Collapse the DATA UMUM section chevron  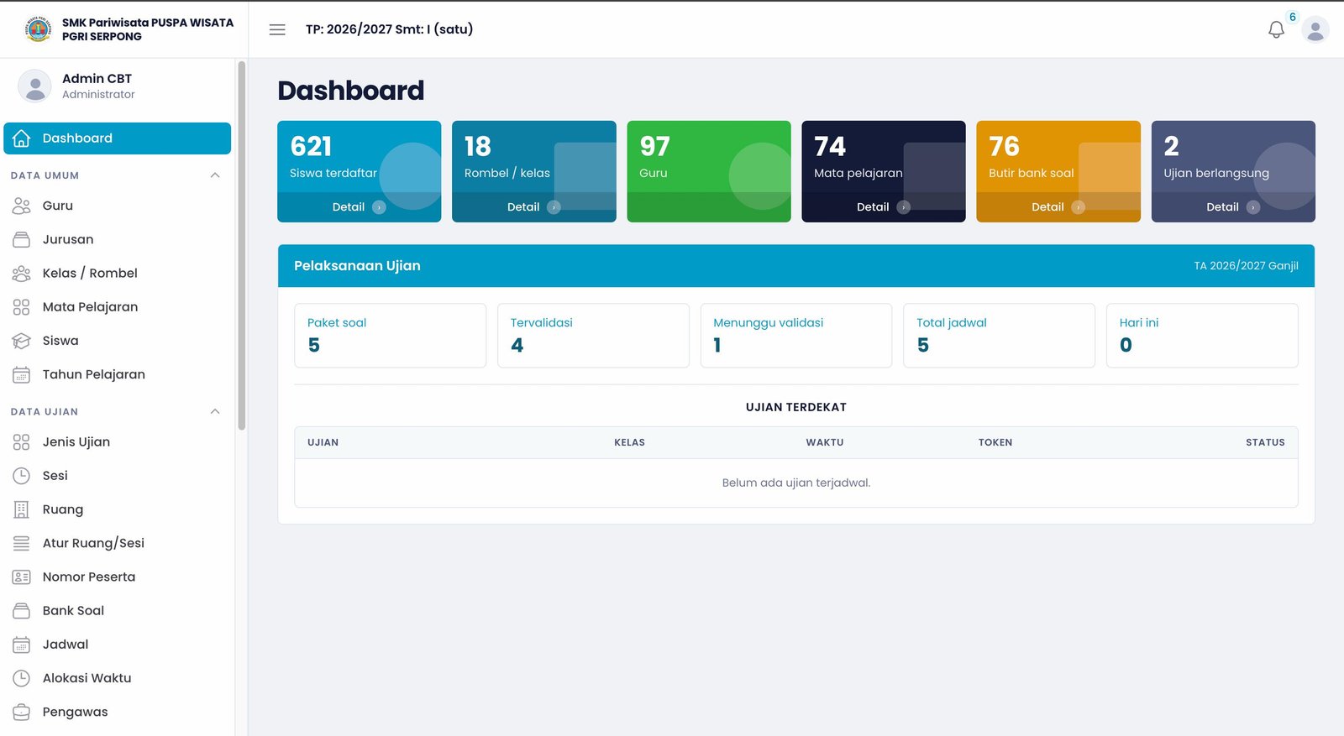coord(215,175)
